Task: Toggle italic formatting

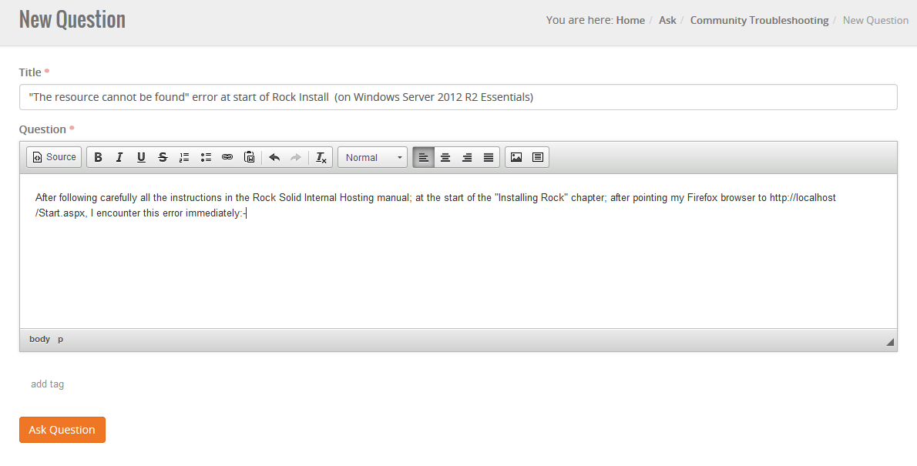Action: 119,157
